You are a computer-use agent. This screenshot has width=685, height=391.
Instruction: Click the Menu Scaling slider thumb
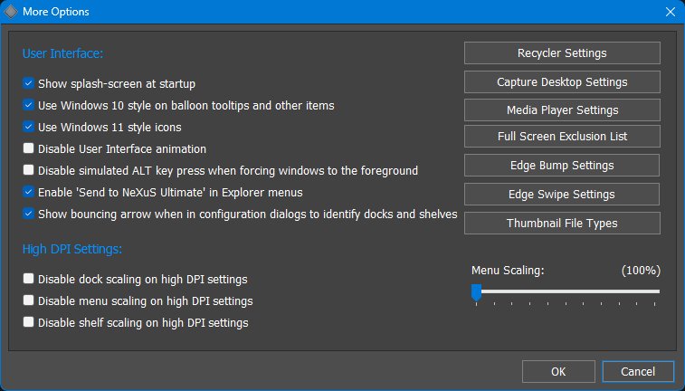tap(476, 292)
